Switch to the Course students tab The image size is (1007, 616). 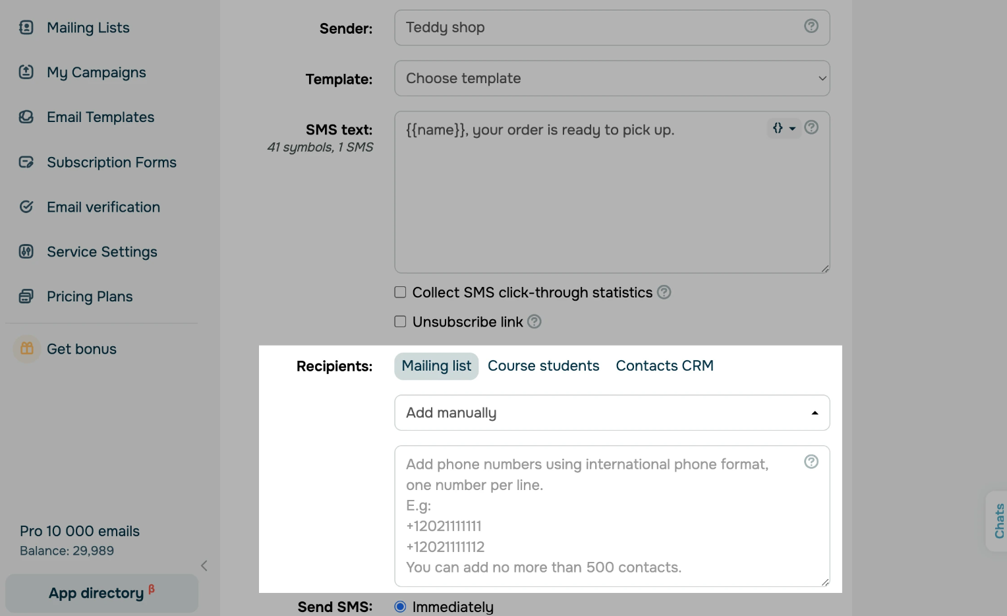(x=543, y=366)
